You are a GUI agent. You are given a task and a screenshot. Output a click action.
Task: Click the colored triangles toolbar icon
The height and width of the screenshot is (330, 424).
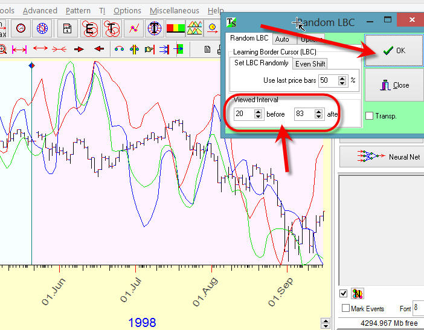194,28
